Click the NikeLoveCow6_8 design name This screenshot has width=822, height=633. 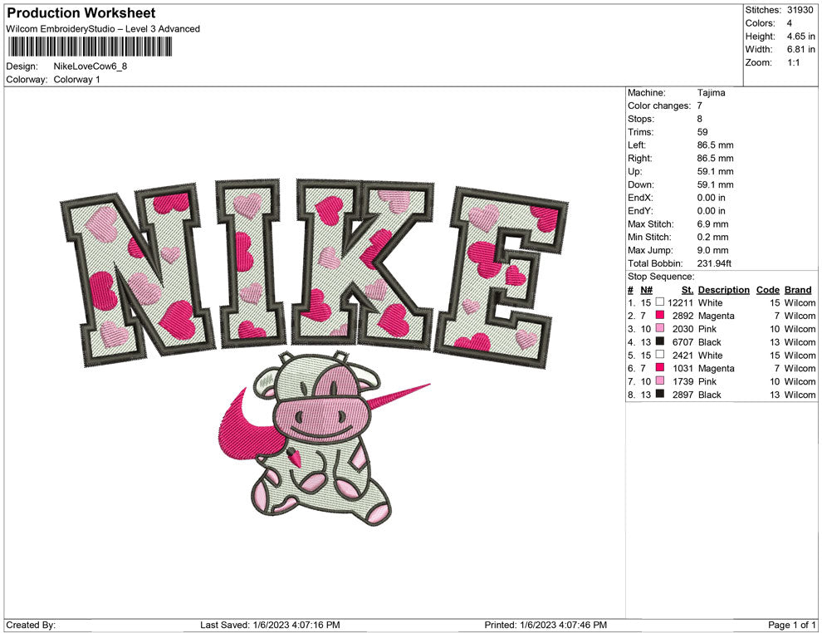(x=91, y=66)
